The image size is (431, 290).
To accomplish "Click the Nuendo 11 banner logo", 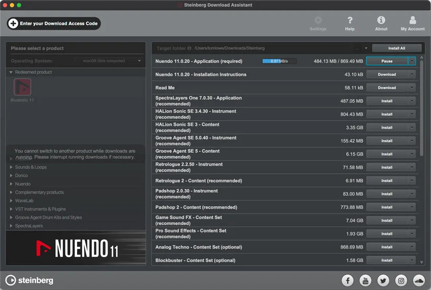I will [x=77, y=248].
